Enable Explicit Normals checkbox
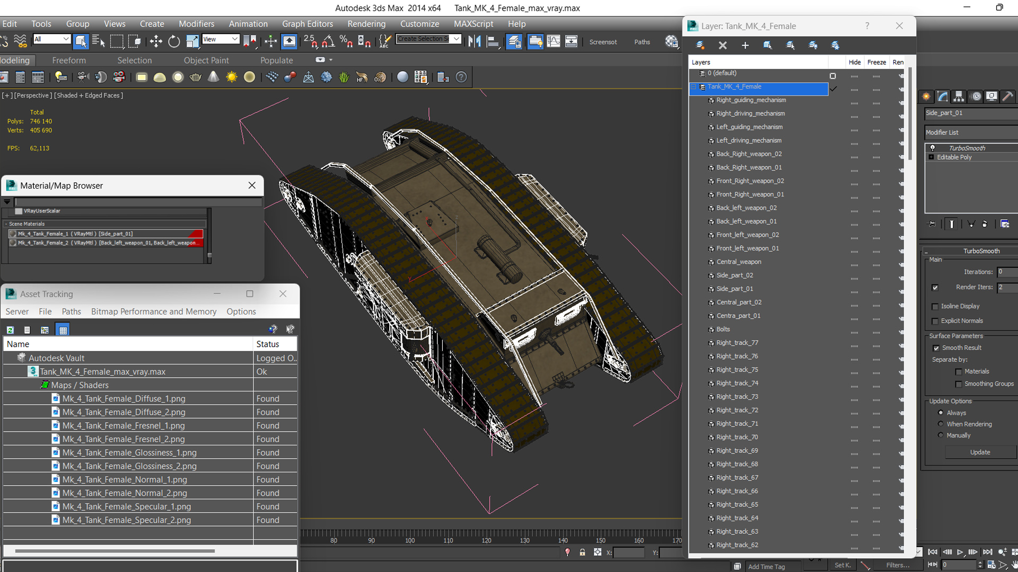 [935, 320]
